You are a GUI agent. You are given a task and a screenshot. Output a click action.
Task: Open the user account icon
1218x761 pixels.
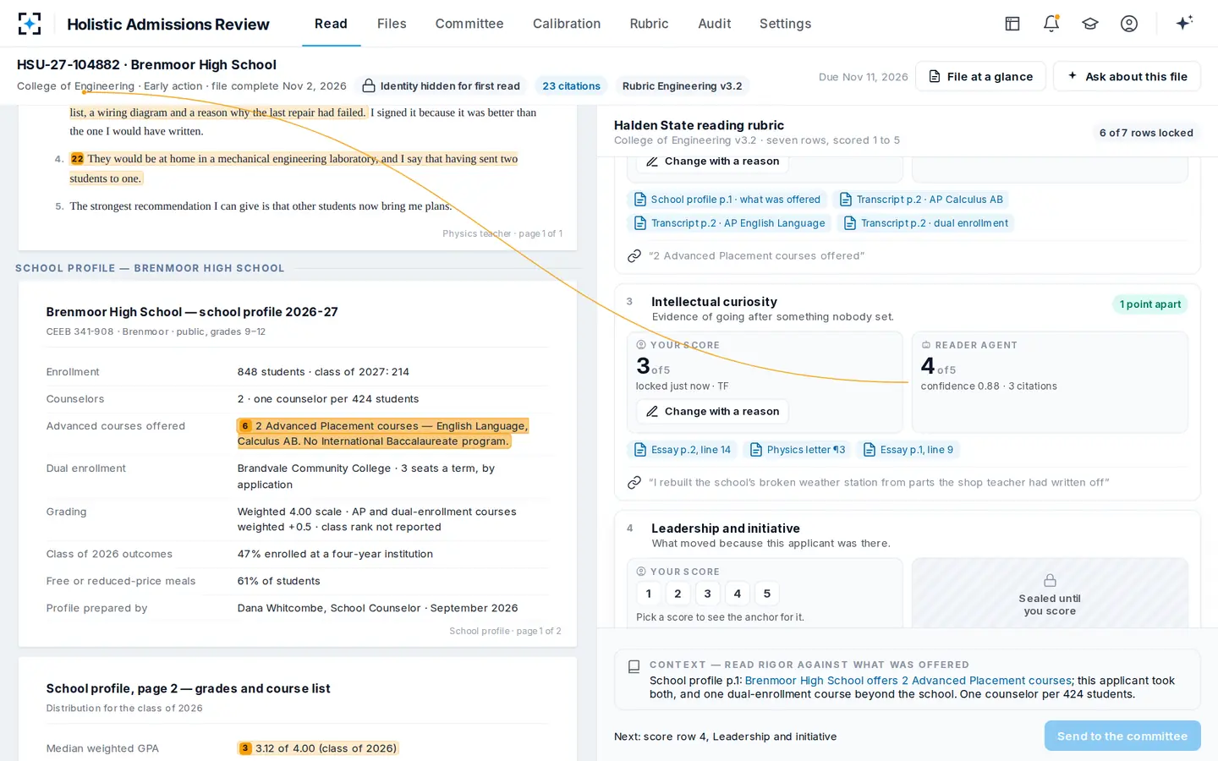[x=1129, y=24]
